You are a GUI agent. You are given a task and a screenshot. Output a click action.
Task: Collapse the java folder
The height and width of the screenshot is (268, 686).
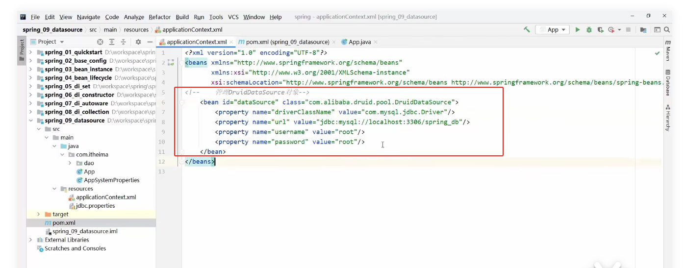click(x=54, y=146)
